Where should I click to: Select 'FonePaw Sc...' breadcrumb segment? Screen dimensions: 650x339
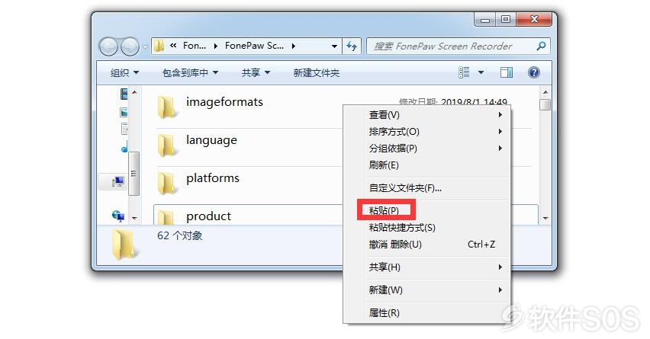[254, 46]
